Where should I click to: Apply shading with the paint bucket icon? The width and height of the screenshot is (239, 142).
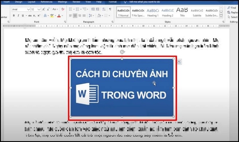point(99,16)
